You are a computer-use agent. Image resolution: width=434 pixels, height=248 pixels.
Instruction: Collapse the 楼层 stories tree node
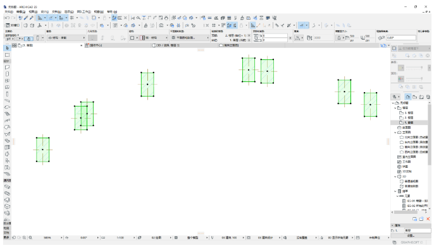(x=395, y=108)
